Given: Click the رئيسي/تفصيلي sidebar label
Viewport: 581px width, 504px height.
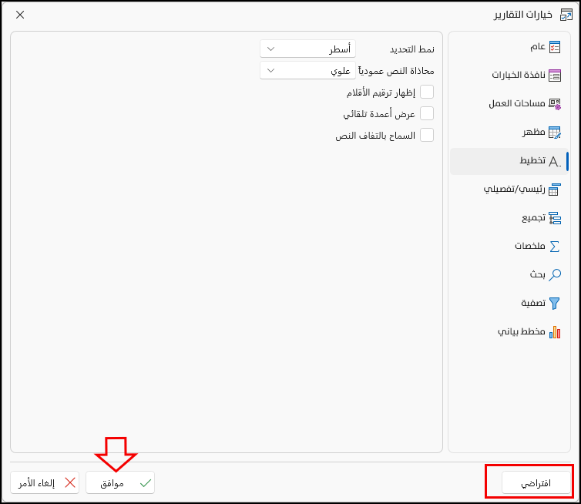Looking at the screenshot, I should [514, 189].
